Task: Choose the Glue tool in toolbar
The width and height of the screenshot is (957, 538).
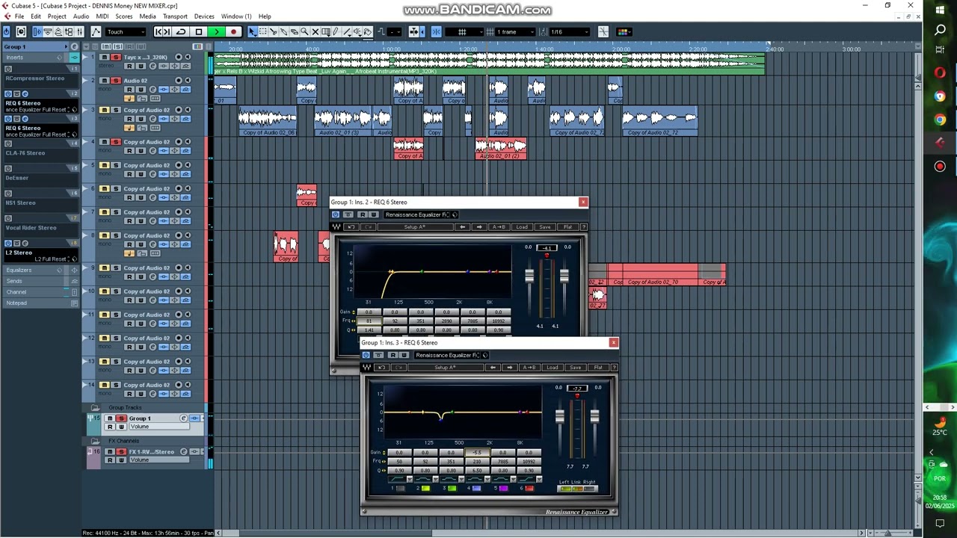Action: pyautogui.click(x=283, y=31)
